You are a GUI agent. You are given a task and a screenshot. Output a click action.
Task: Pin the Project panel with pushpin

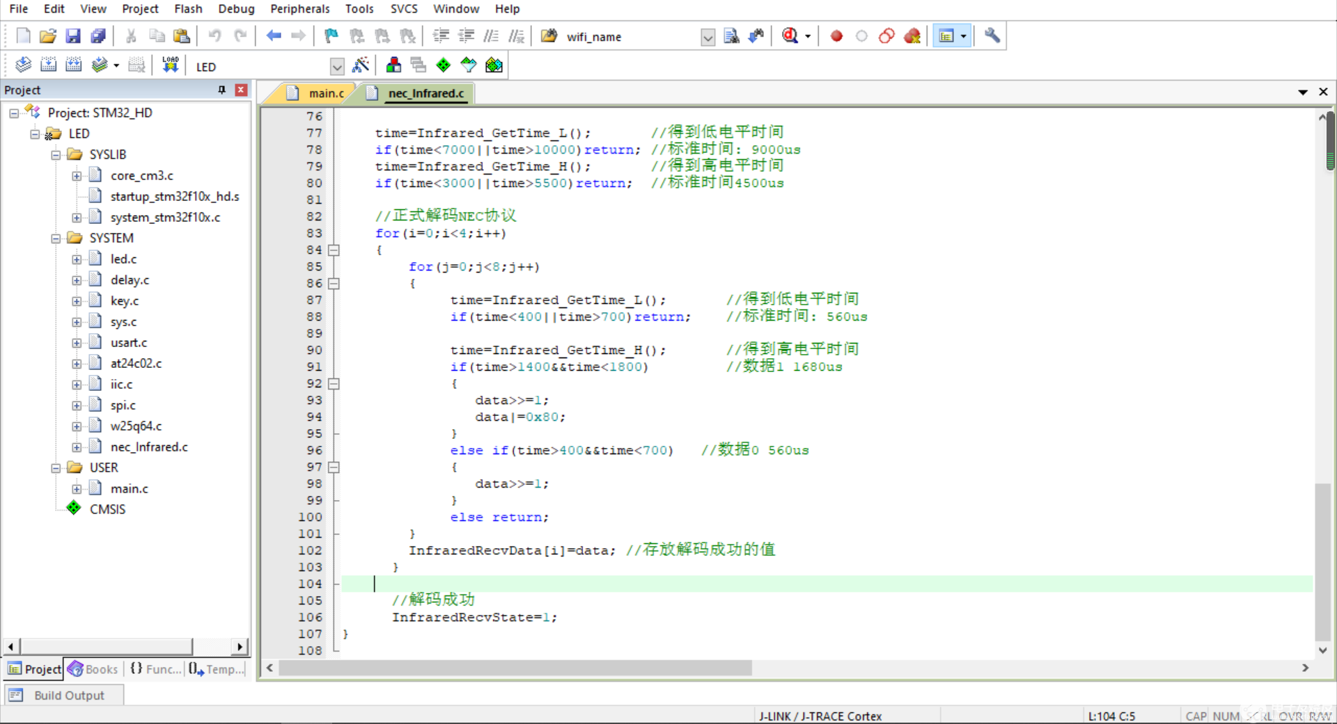(x=221, y=90)
